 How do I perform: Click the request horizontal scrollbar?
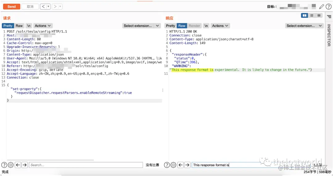pos(50,160)
